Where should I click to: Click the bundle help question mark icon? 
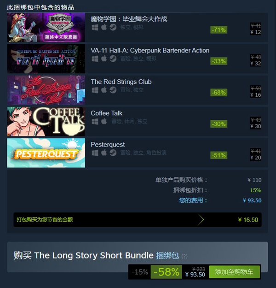[184, 256]
